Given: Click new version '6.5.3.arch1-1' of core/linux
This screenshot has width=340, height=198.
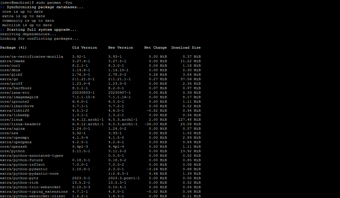Looking at the screenshot, I should pos(123,120).
